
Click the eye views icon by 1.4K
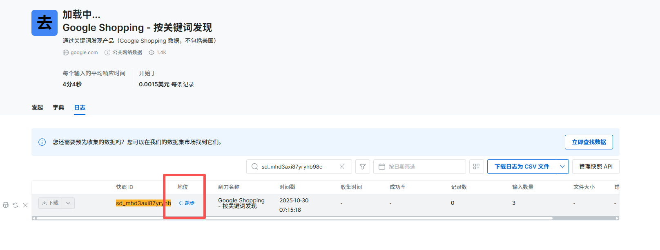click(x=152, y=53)
